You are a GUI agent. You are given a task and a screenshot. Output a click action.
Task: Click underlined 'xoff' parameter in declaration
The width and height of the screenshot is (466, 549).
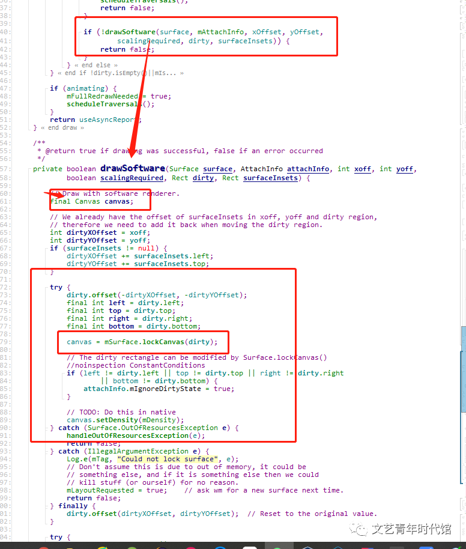pos(362,169)
